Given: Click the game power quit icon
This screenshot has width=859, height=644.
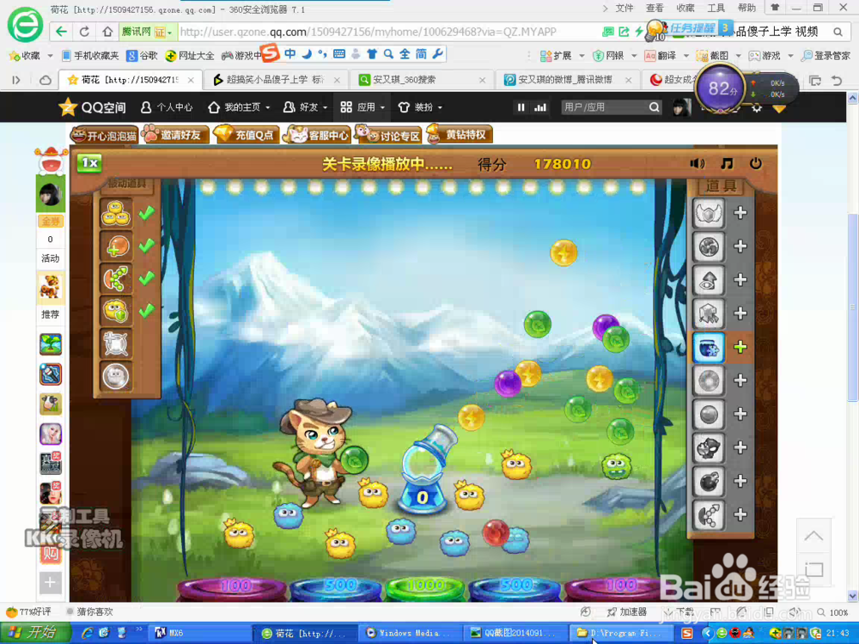Looking at the screenshot, I should click(x=755, y=163).
